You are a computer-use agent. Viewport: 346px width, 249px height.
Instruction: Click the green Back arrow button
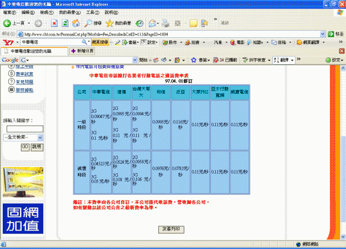(x=7, y=23)
